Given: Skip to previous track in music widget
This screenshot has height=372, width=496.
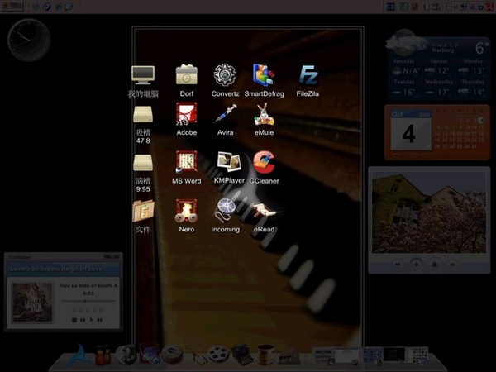Looking at the screenshot, I should click(83, 320).
